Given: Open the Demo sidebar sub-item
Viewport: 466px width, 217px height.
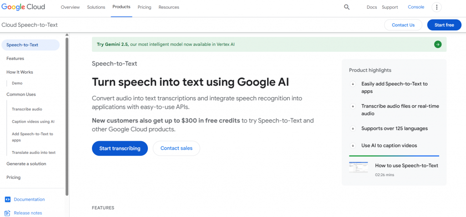Looking at the screenshot, I should [x=17, y=83].
